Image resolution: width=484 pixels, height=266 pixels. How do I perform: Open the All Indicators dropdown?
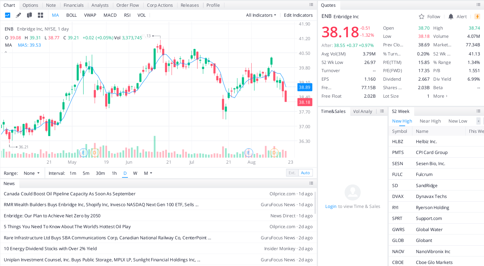click(261, 15)
